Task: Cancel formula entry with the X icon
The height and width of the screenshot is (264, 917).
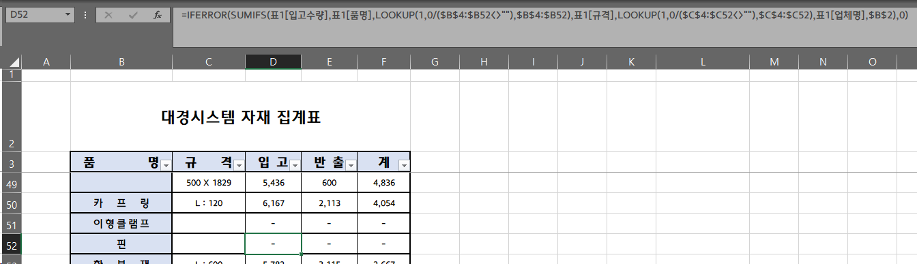Action: (108, 14)
